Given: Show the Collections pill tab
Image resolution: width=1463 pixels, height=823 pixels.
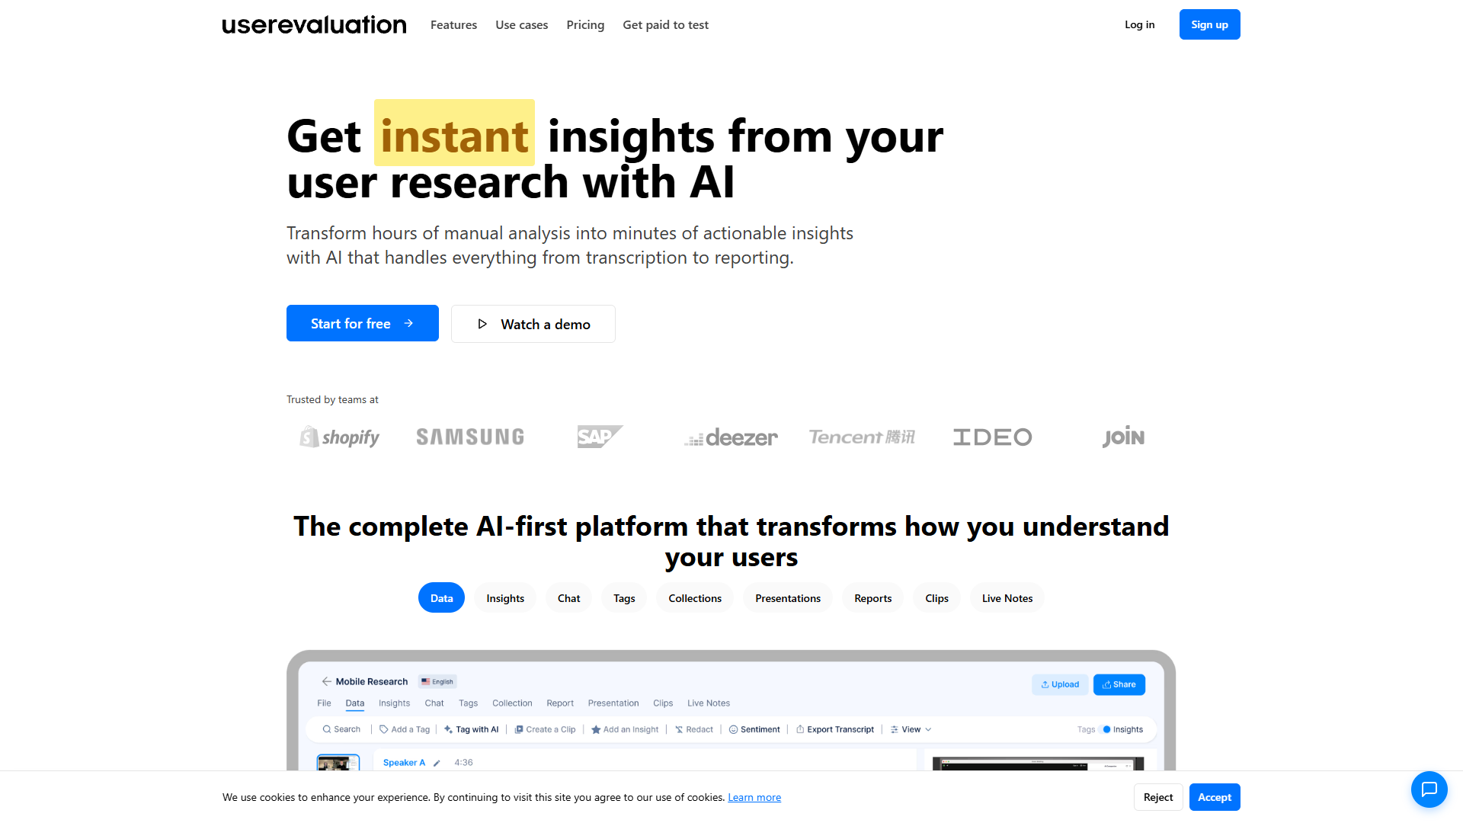Looking at the screenshot, I should coord(695,598).
